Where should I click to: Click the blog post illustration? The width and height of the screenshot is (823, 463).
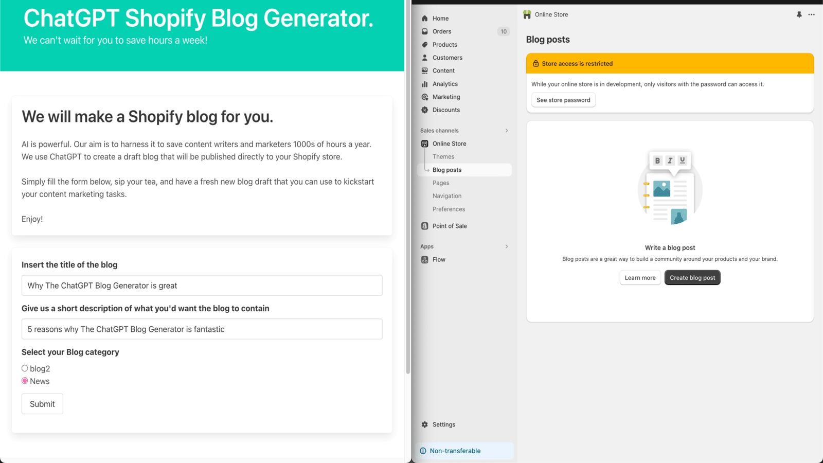pos(670,188)
